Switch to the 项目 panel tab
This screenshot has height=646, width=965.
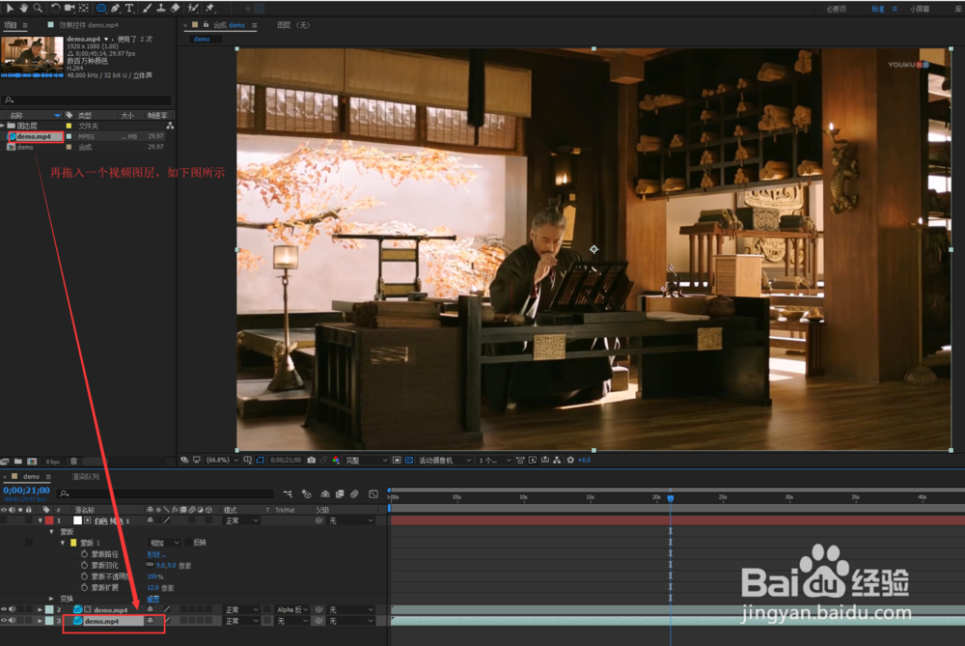pyautogui.click(x=11, y=25)
